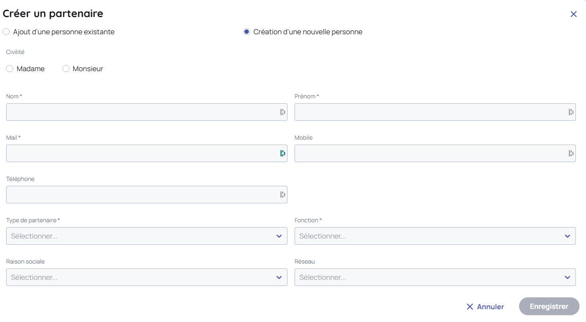
Task: Click password manager icon in Mail field
Action: point(283,153)
